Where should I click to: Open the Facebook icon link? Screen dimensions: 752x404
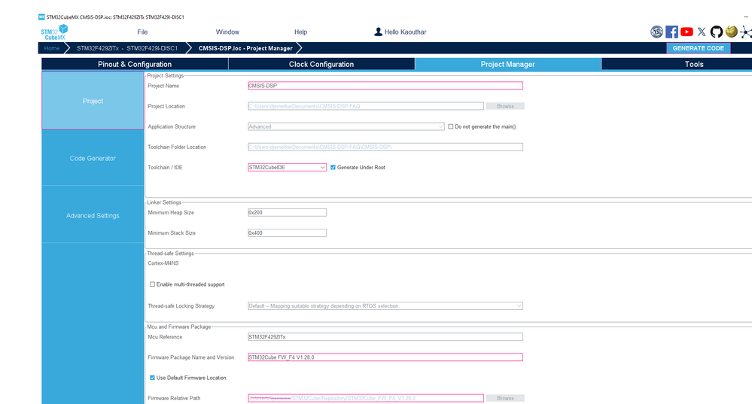coord(671,32)
